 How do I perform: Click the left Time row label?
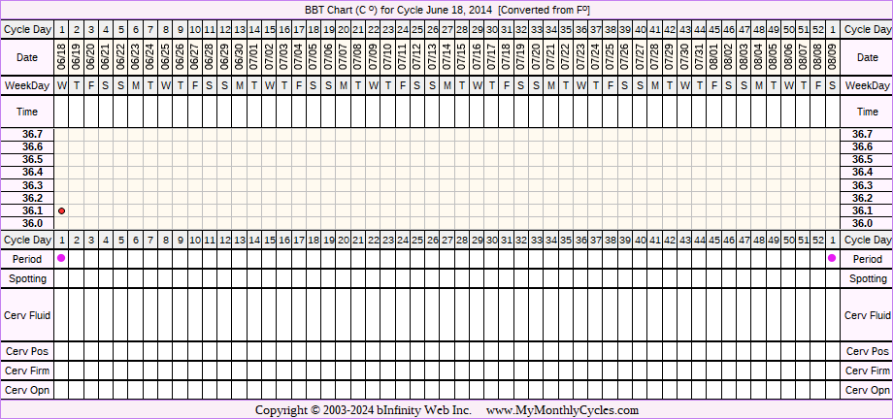(27, 113)
